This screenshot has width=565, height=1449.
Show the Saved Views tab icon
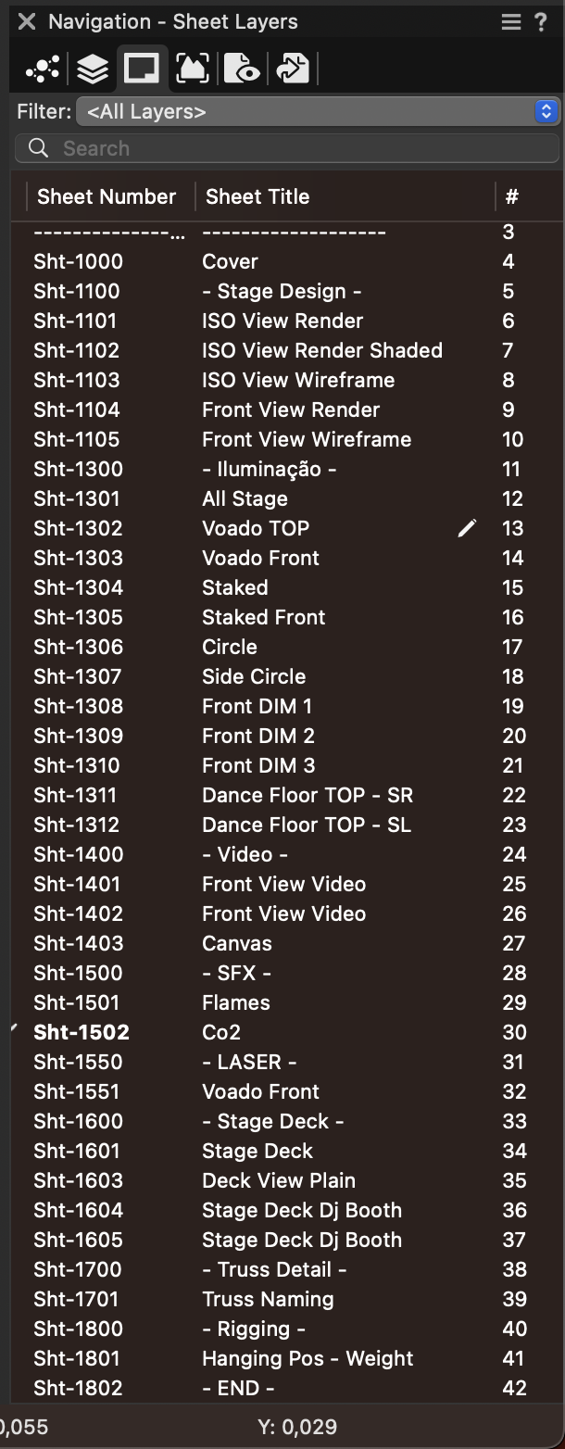click(x=243, y=68)
